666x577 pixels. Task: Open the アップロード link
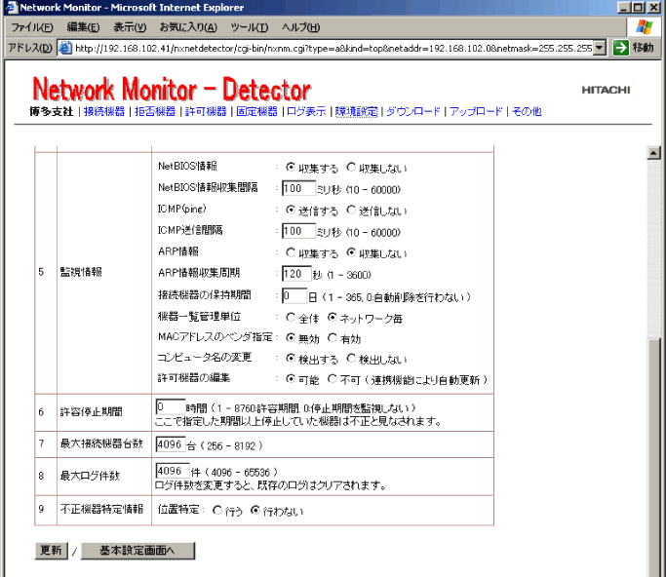click(x=476, y=111)
